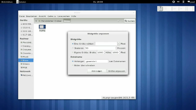Click the forward navigation arrow
The height and width of the screenshot is (110, 196).
pyautogui.click(x=122, y=21)
